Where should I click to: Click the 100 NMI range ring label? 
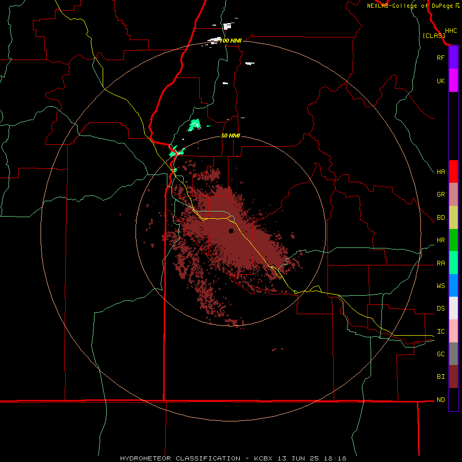[x=230, y=41]
